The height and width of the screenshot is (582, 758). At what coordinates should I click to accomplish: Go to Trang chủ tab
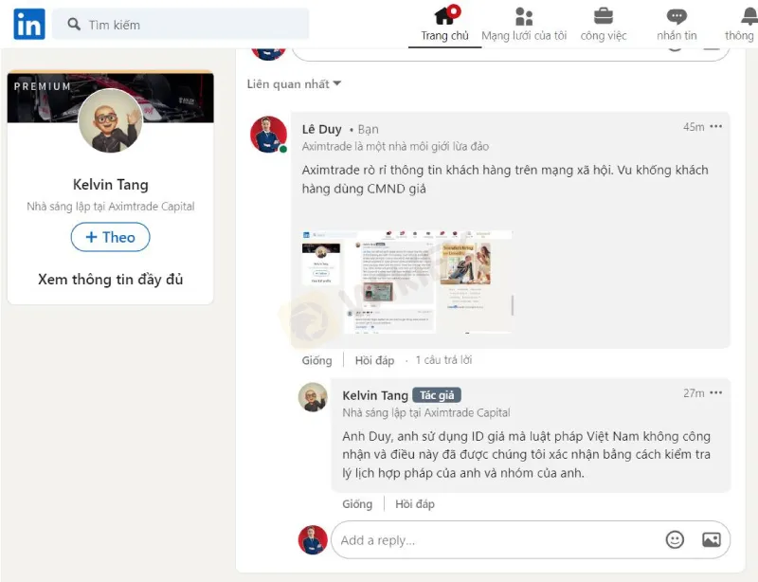coord(444,25)
